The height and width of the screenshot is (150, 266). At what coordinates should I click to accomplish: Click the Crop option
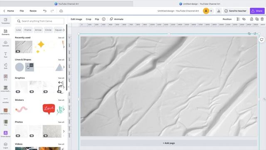point(89,19)
